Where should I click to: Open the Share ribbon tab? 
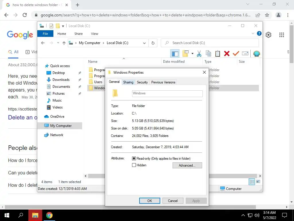tap(78, 34)
